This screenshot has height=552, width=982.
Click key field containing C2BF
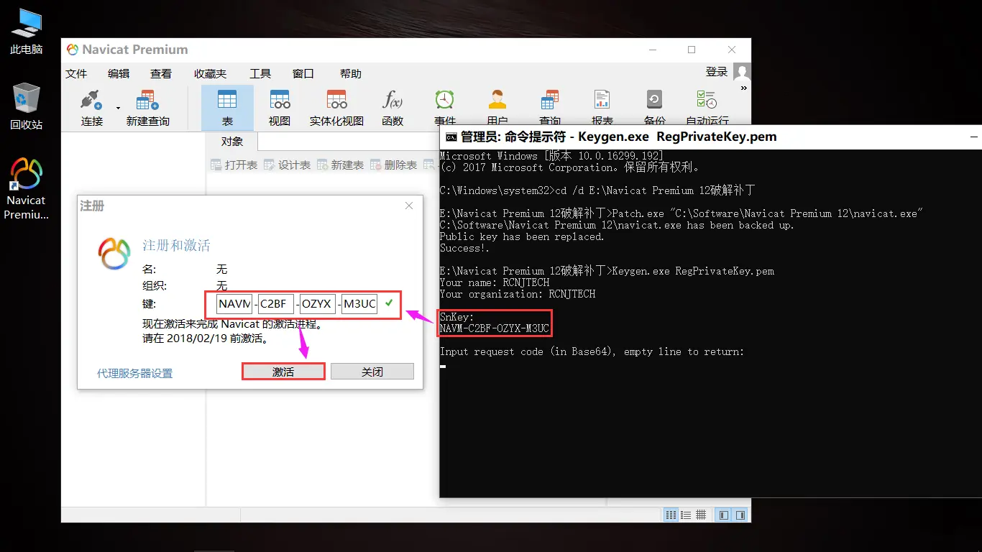(276, 304)
